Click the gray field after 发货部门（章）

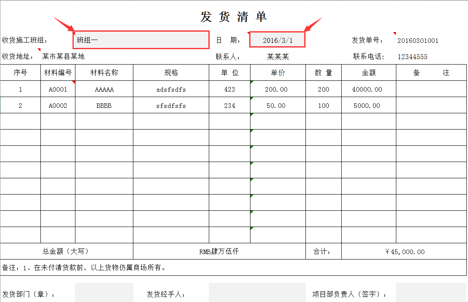(104, 292)
